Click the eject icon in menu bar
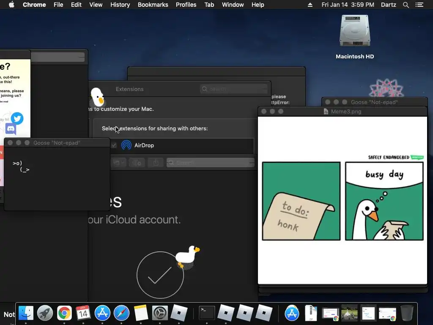 310,5
